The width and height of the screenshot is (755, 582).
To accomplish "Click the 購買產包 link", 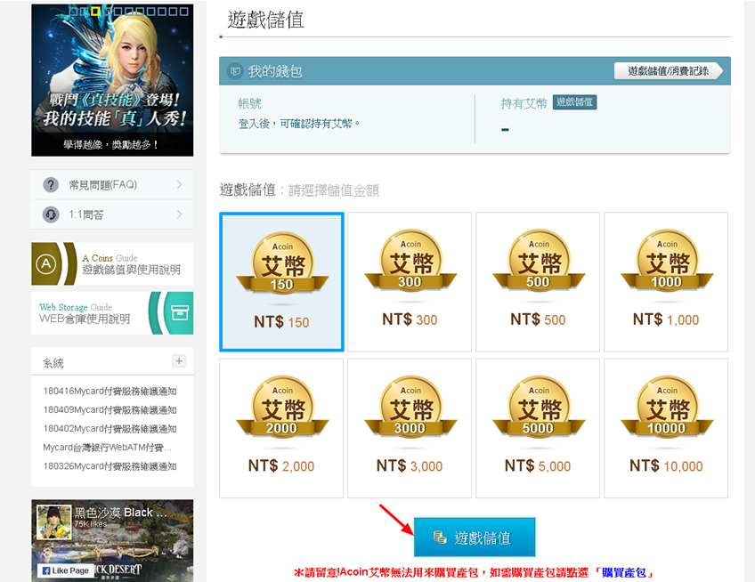I will pos(628,572).
